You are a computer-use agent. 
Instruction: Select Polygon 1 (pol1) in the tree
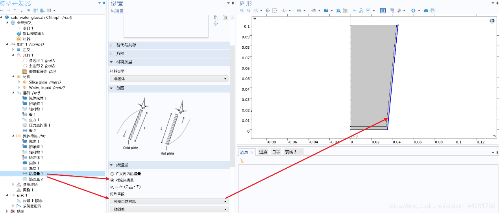[42, 61]
